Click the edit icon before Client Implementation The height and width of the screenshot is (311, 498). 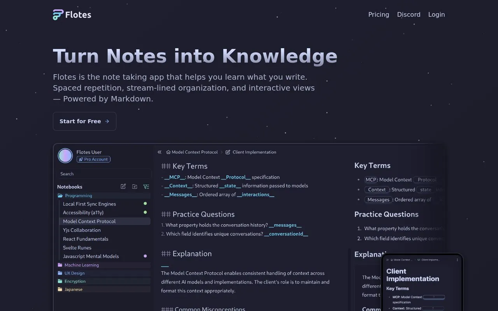click(228, 152)
